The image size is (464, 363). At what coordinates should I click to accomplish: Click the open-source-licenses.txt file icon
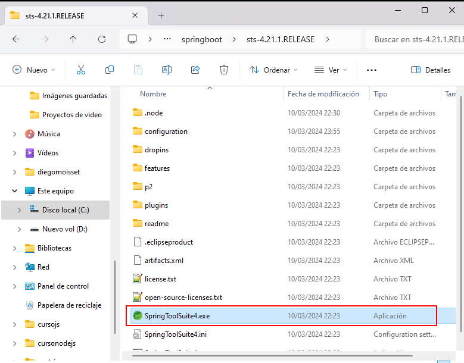[138, 297]
